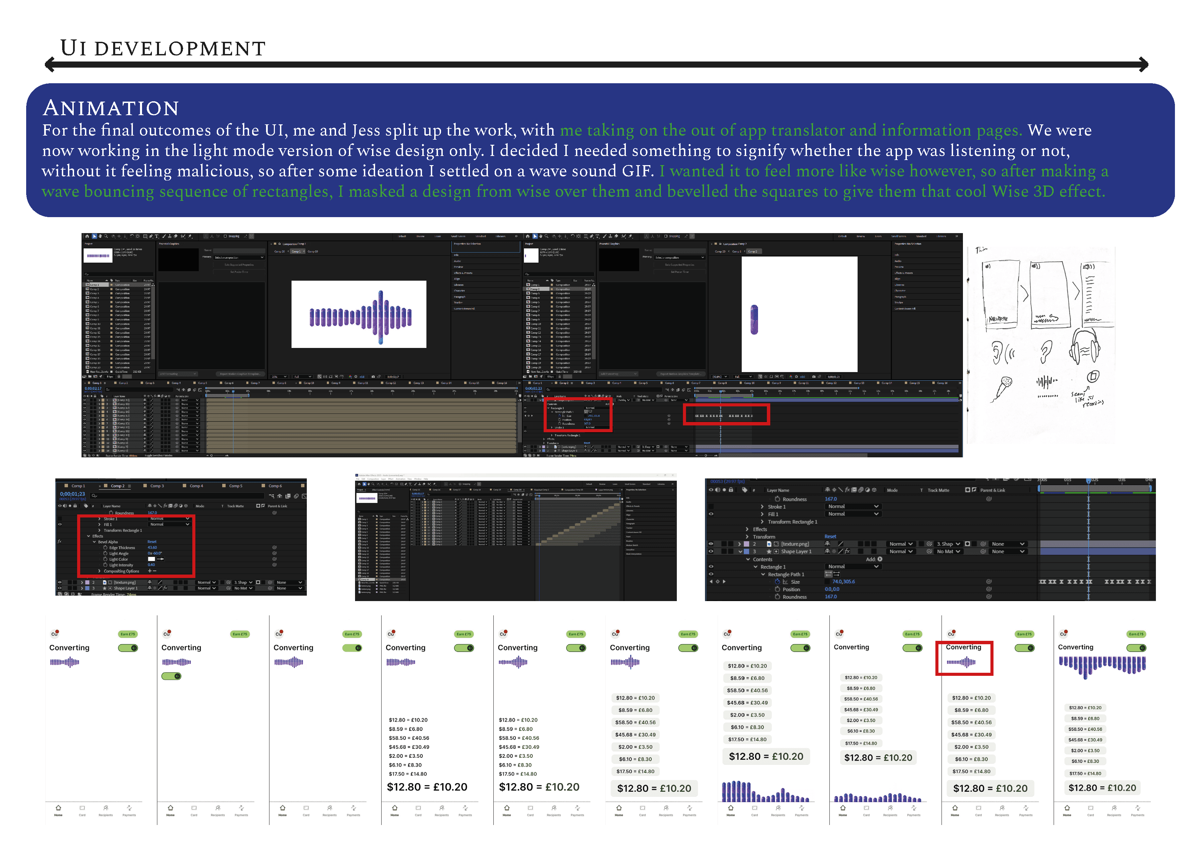
Task: Click Earn £75 button in rightmost phone
Action: click(x=1136, y=634)
